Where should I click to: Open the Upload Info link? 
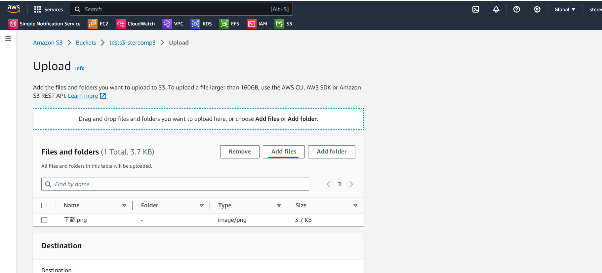[x=80, y=68]
